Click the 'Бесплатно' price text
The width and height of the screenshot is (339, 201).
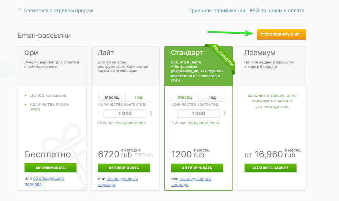point(48,154)
